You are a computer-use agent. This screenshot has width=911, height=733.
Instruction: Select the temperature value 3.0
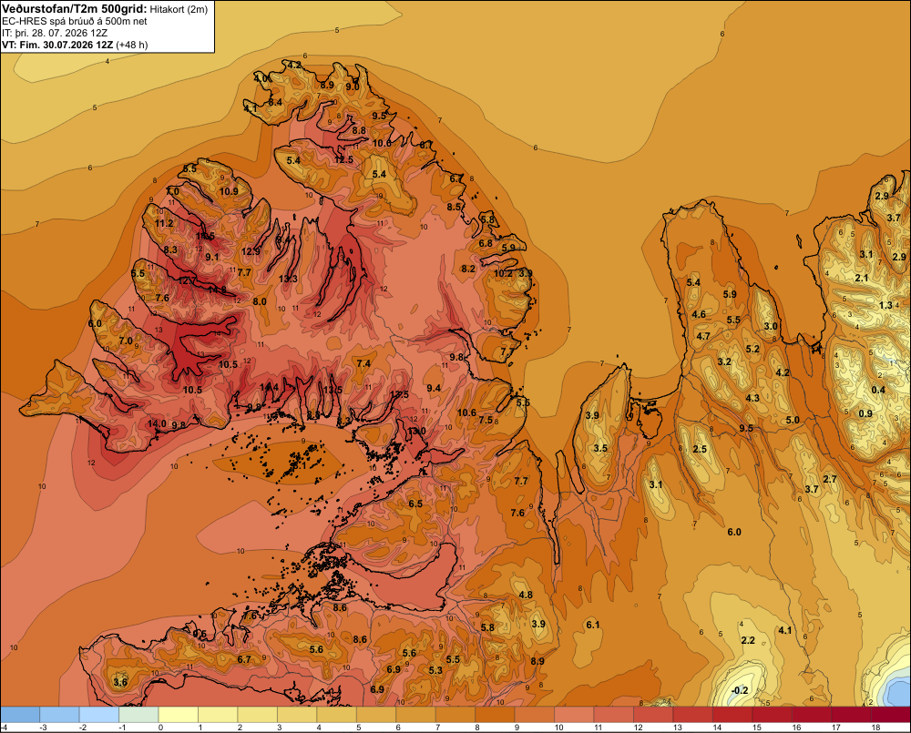coord(771,326)
